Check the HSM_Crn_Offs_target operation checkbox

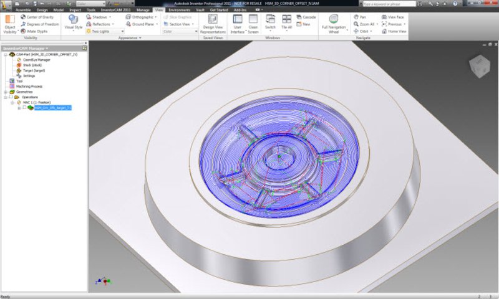(24, 108)
